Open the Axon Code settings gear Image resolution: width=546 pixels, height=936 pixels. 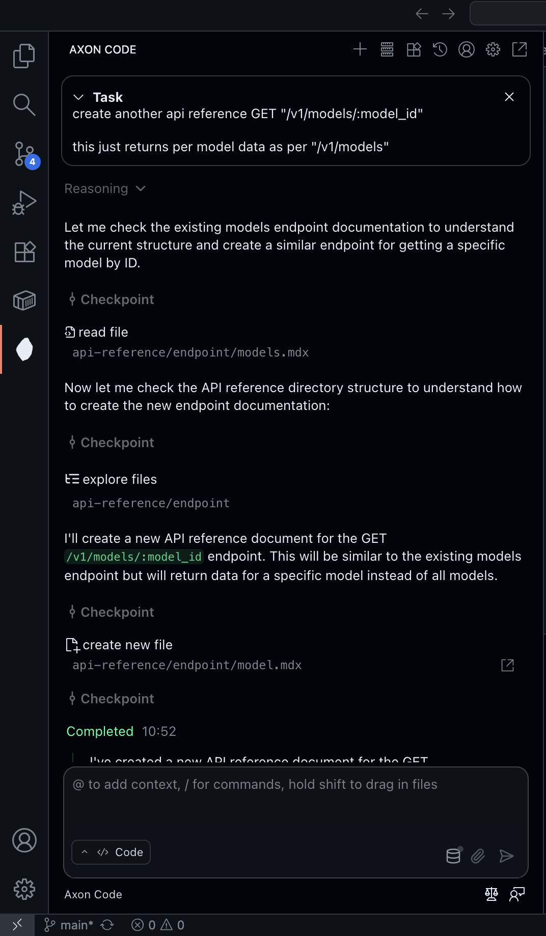493,49
